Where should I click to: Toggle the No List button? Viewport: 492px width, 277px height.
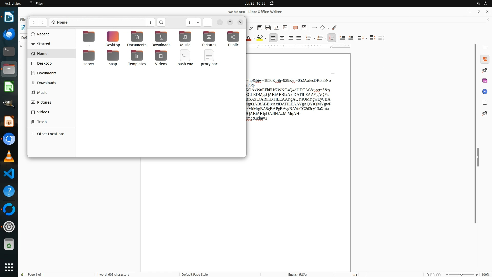[x=332, y=38]
